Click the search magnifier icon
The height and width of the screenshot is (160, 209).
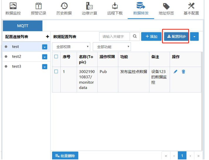(x=135, y=36)
